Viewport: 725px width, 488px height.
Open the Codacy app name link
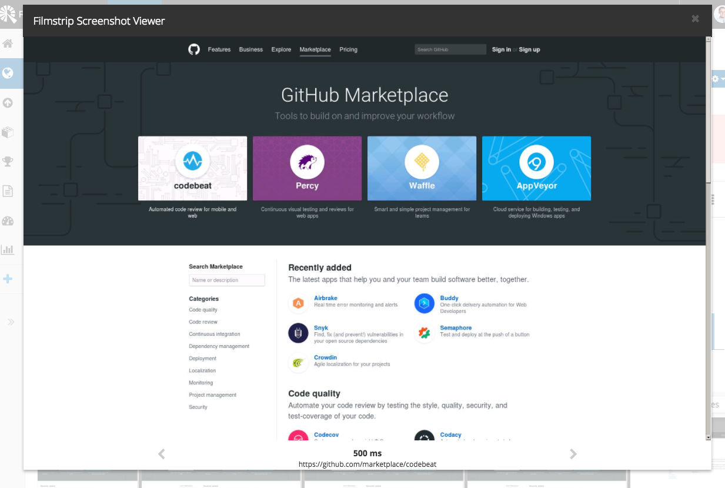(x=451, y=435)
